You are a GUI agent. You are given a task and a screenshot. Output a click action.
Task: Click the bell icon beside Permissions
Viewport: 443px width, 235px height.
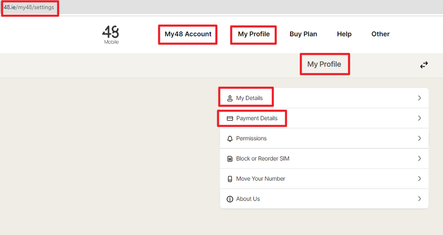(230, 139)
